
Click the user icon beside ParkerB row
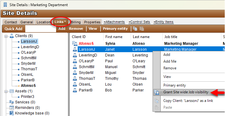[x=75, y=90]
